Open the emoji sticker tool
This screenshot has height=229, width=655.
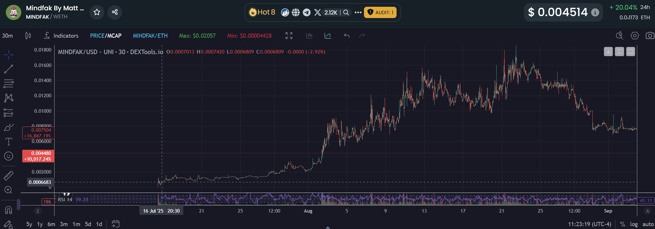[x=8, y=156]
